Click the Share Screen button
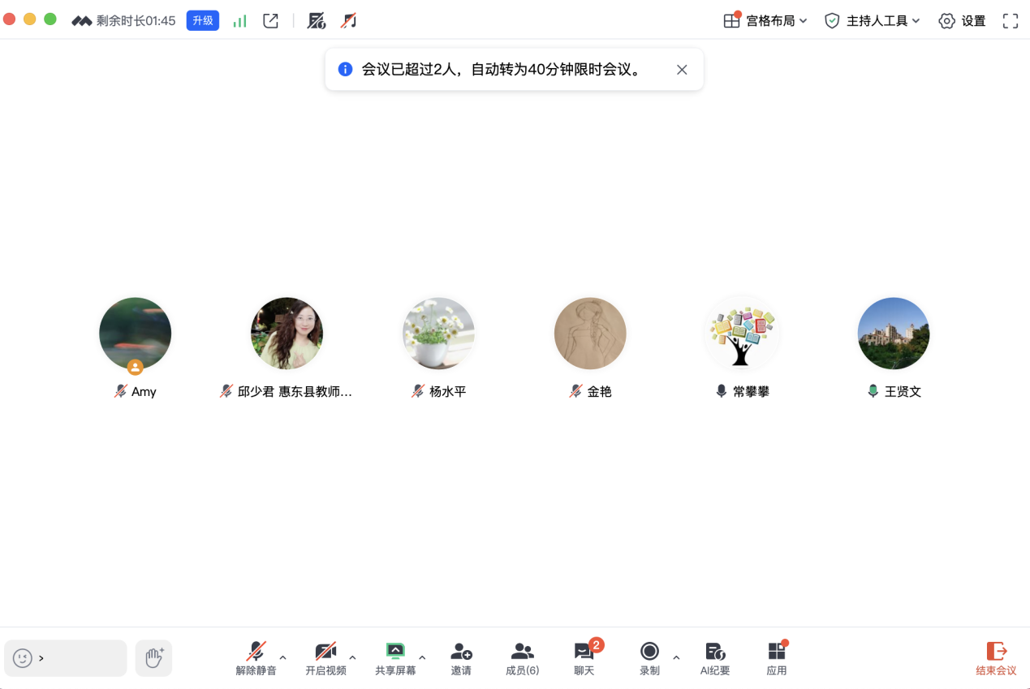The height and width of the screenshot is (689, 1030). coord(395,657)
